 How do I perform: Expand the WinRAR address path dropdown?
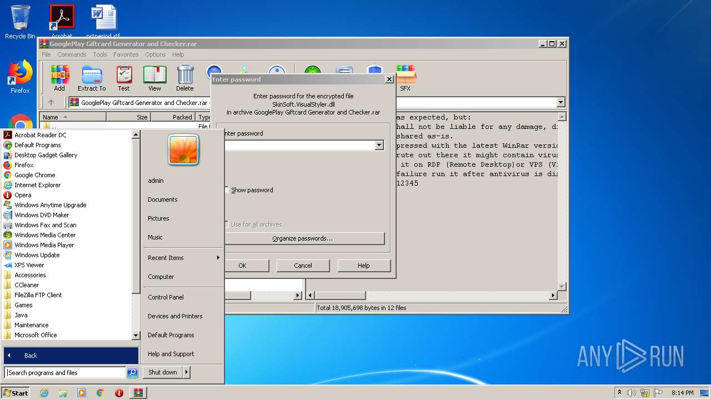click(x=560, y=102)
